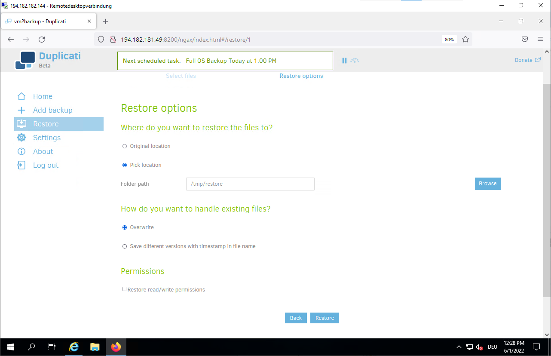Image resolution: width=551 pixels, height=356 pixels.
Task: Enable Restore read/write permissions checkbox
Action: pos(124,289)
